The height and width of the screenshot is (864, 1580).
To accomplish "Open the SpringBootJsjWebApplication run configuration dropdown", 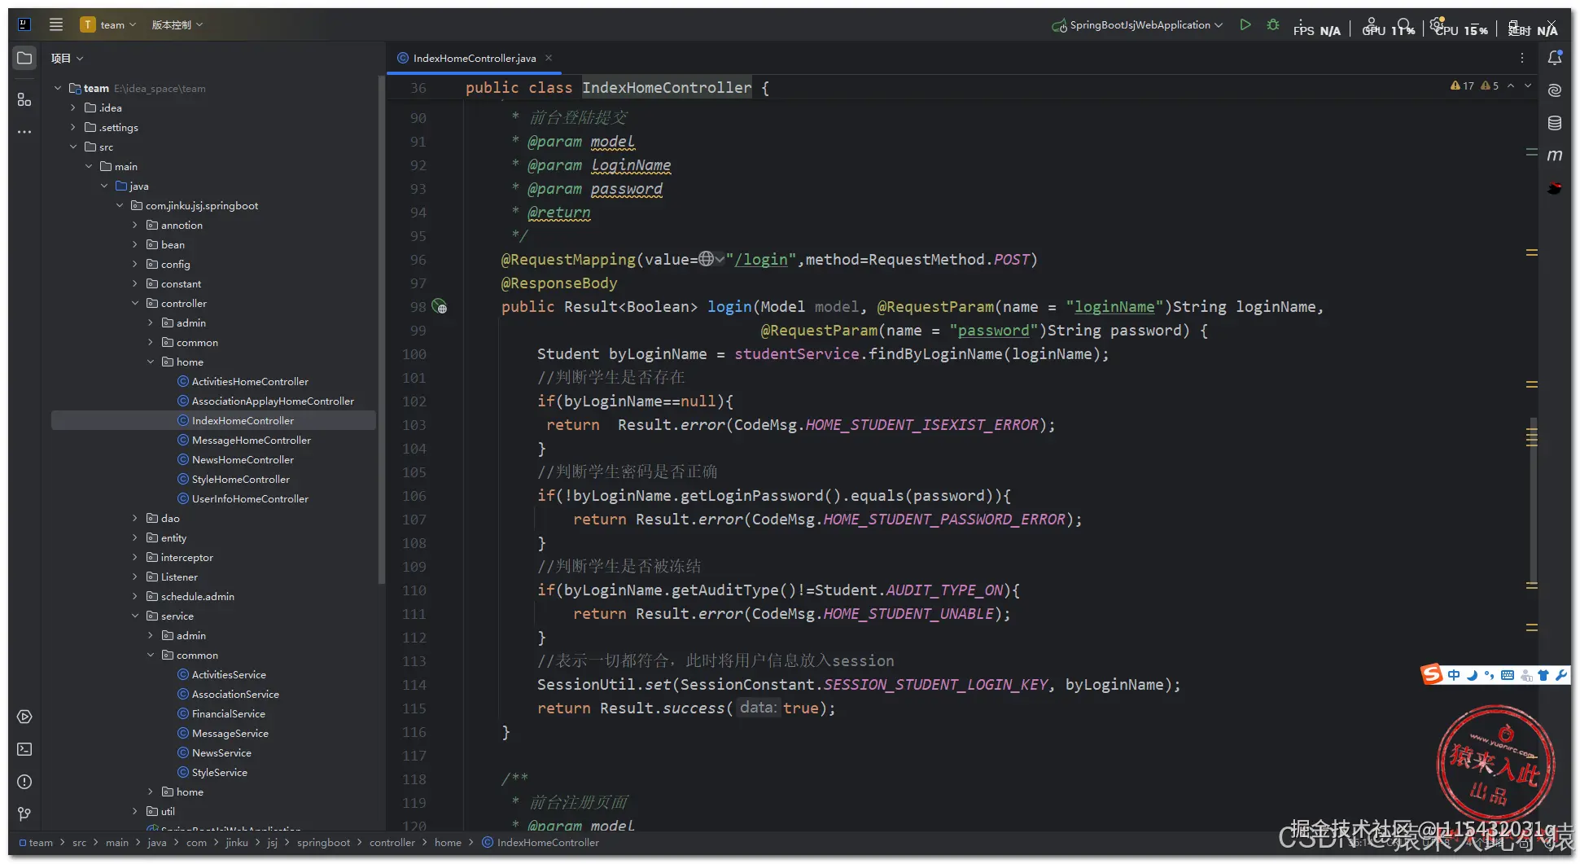I will click(1137, 25).
